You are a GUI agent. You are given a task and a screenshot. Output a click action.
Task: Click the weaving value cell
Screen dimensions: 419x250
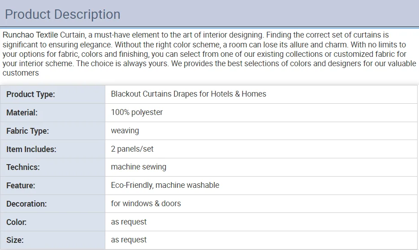(x=261, y=131)
